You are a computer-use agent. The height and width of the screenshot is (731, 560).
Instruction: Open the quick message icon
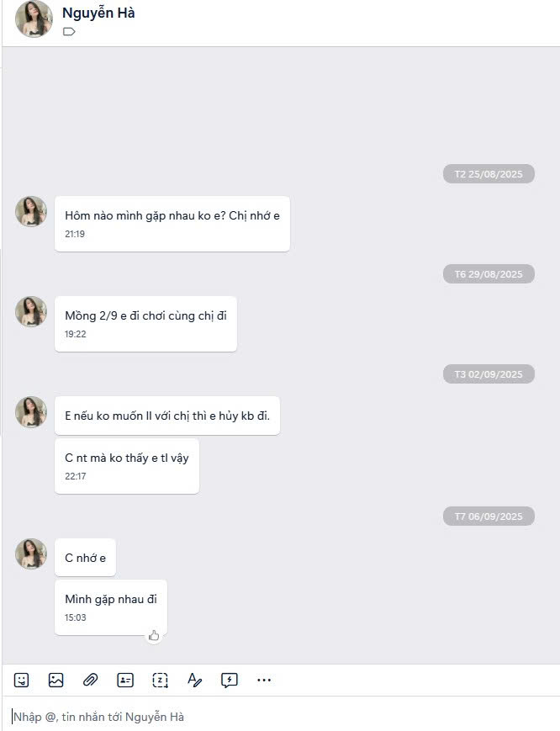(x=229, y=680)
